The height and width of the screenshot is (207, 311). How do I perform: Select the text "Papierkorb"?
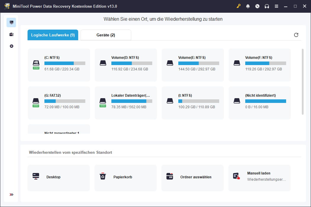(123, 177)
